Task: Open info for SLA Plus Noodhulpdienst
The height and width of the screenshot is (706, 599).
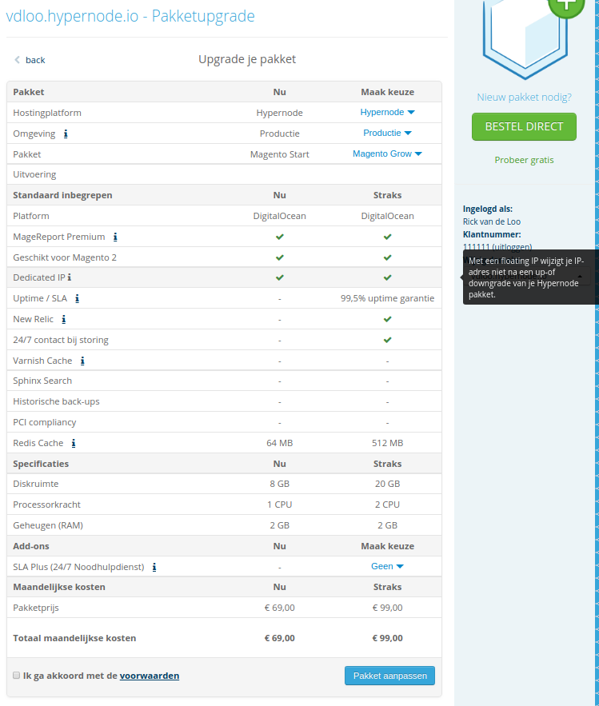Action: coord(154,567)
